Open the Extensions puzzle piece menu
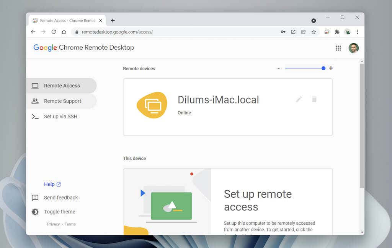Screen dimensions: 392x248 (337, 32)
